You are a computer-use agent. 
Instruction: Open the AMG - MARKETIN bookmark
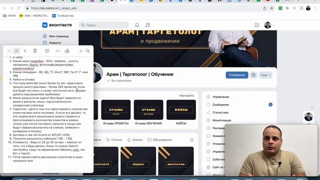pyautogui.click(x=34, y=15)
